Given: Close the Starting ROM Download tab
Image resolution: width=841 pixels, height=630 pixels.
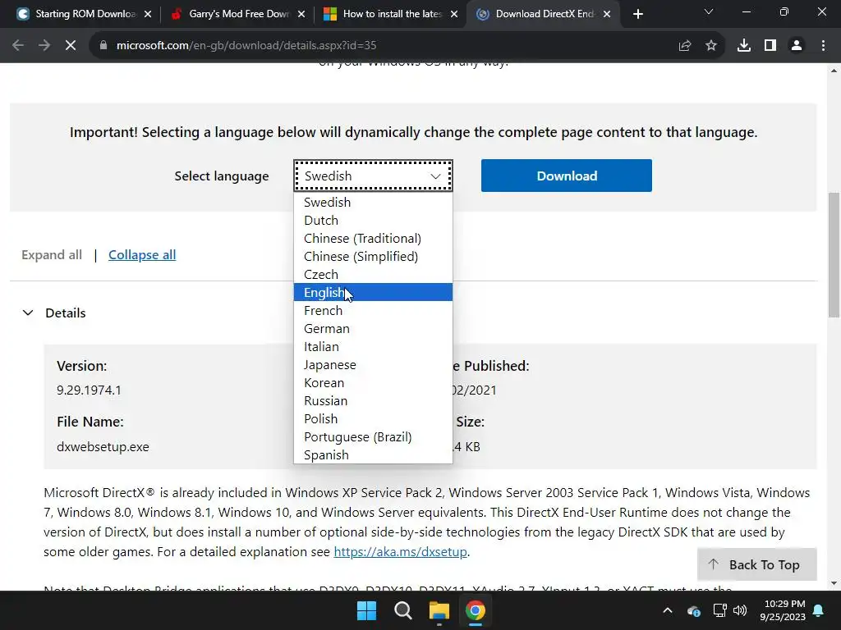Looking at the screenshot, I should pos(148,14).
